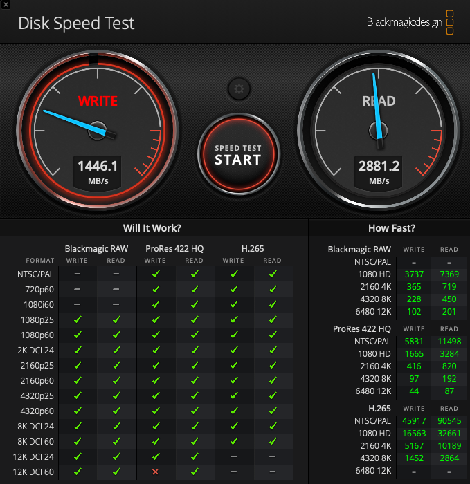Click the ProRes 6480 12K write value 44
Viewport: 470px width, 484px height.
[414, 391]
